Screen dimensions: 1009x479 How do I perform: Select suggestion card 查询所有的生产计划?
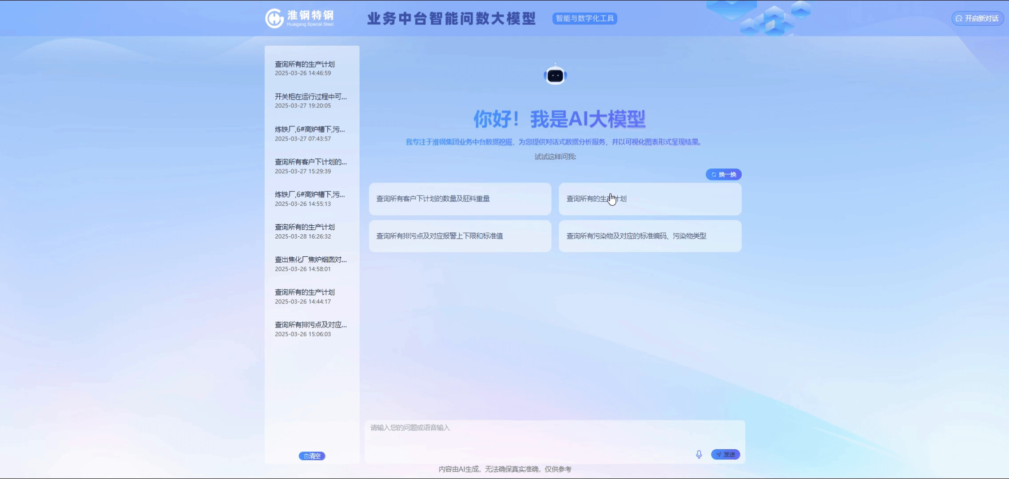tap(649, 199)
